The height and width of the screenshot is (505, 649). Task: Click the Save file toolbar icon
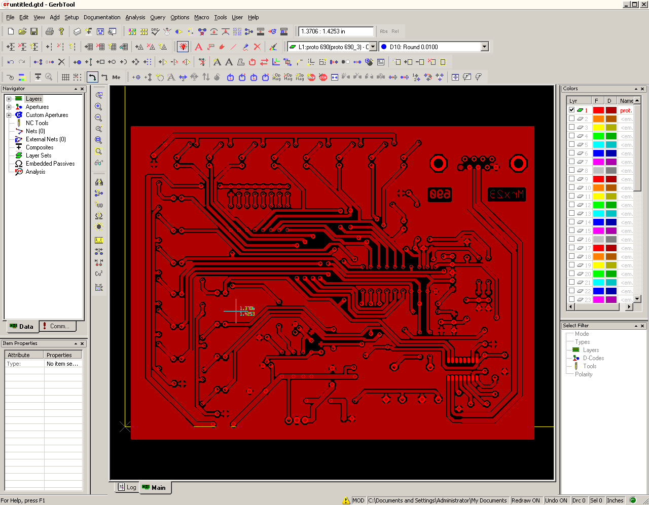click(x=34, y=31)
